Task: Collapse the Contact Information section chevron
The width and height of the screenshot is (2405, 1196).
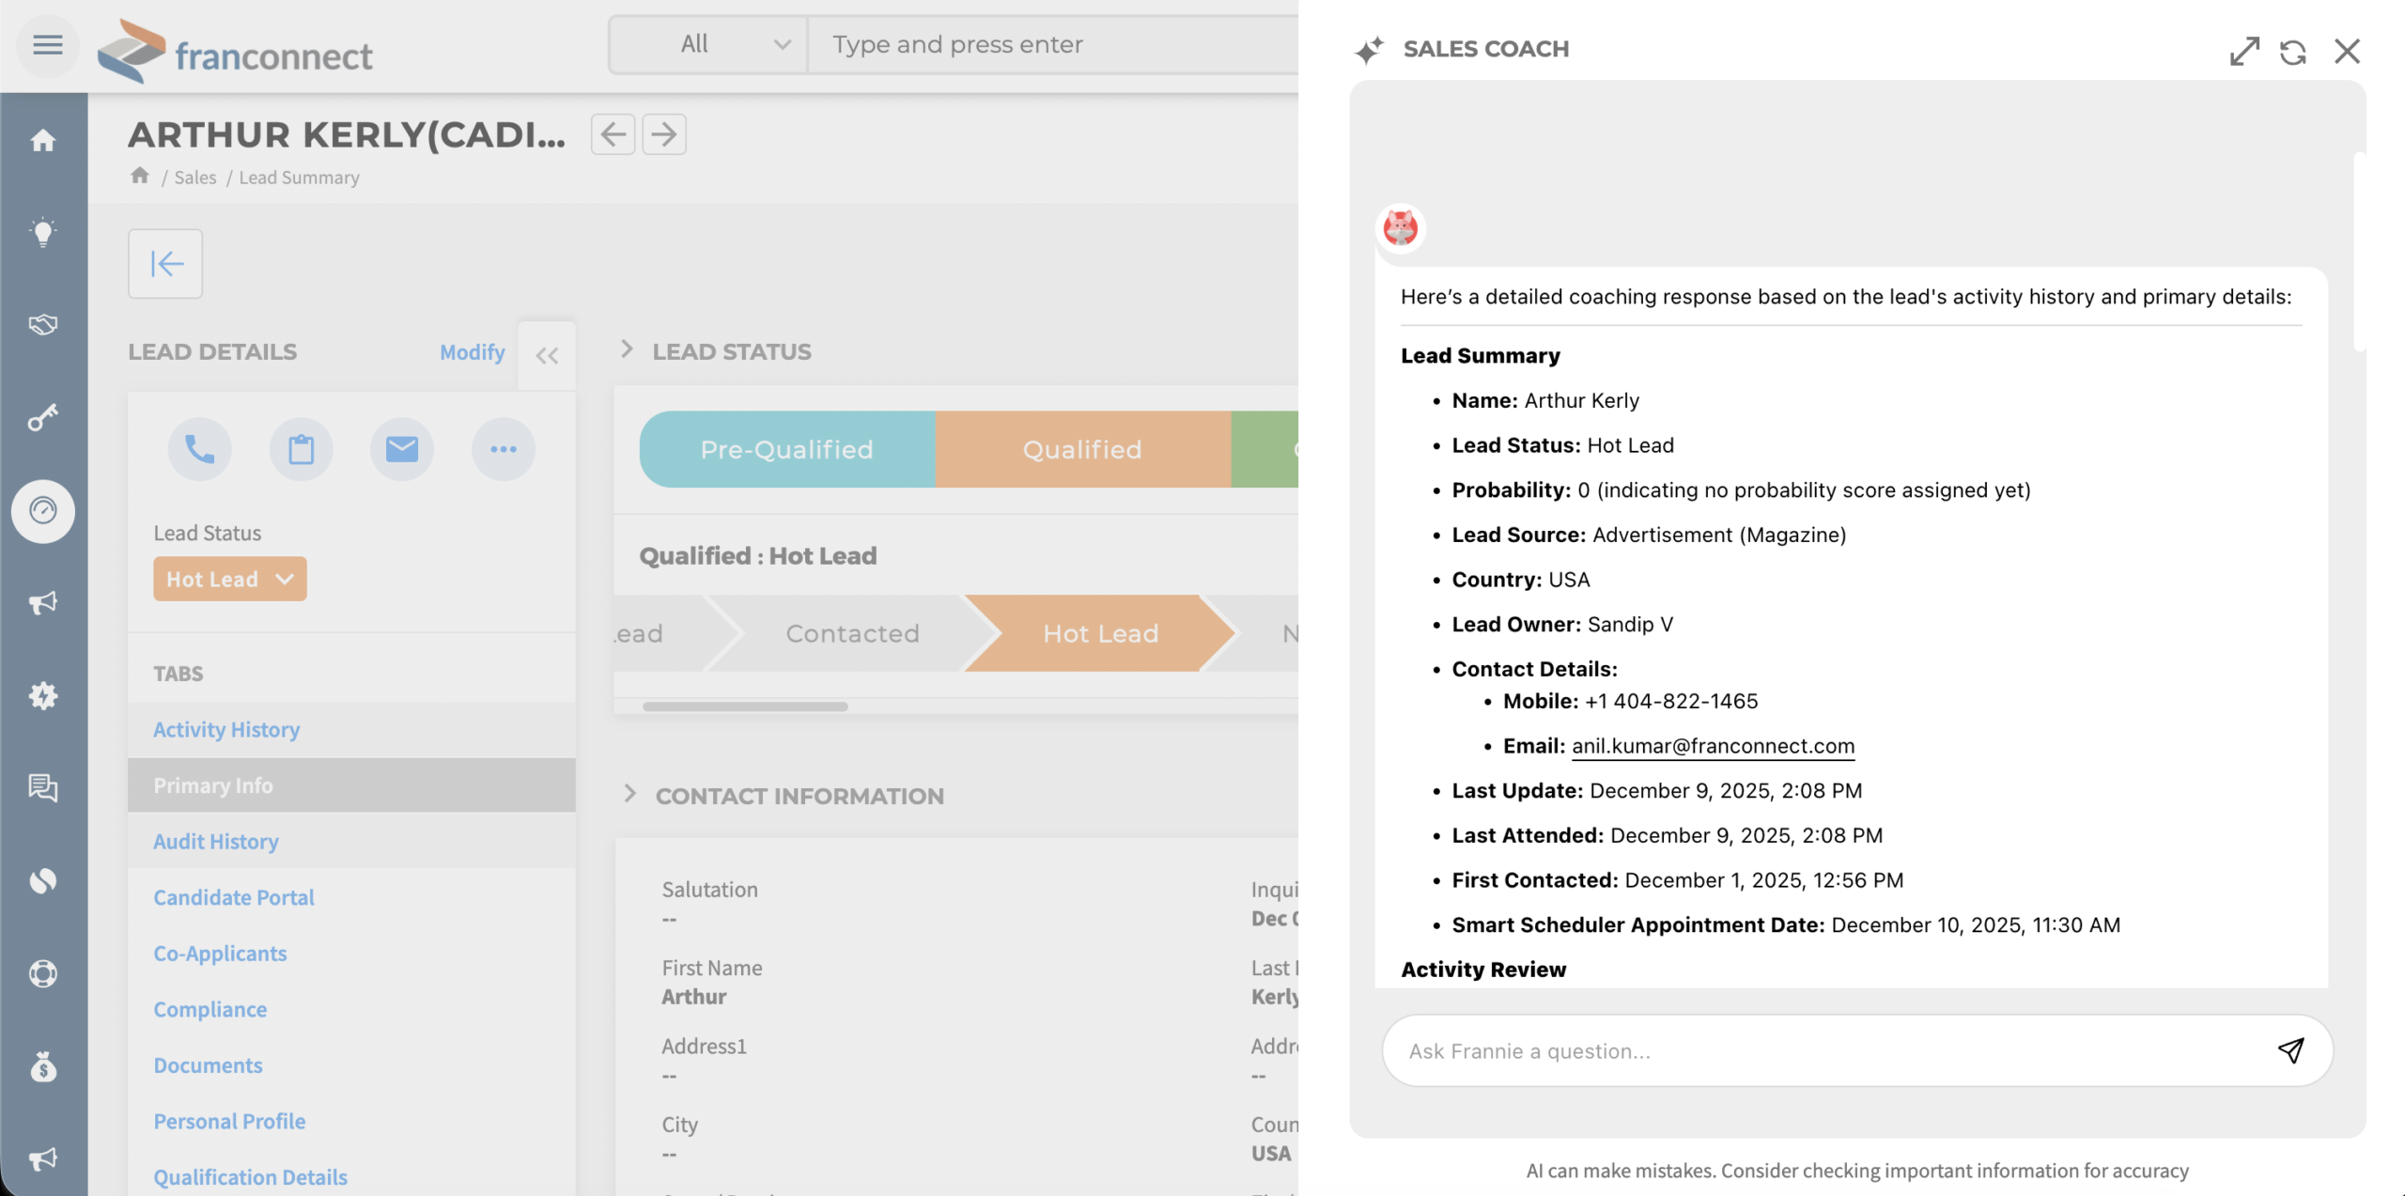Action: pos(629,794)
